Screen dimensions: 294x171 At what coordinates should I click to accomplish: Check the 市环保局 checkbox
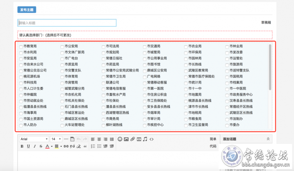186,53
